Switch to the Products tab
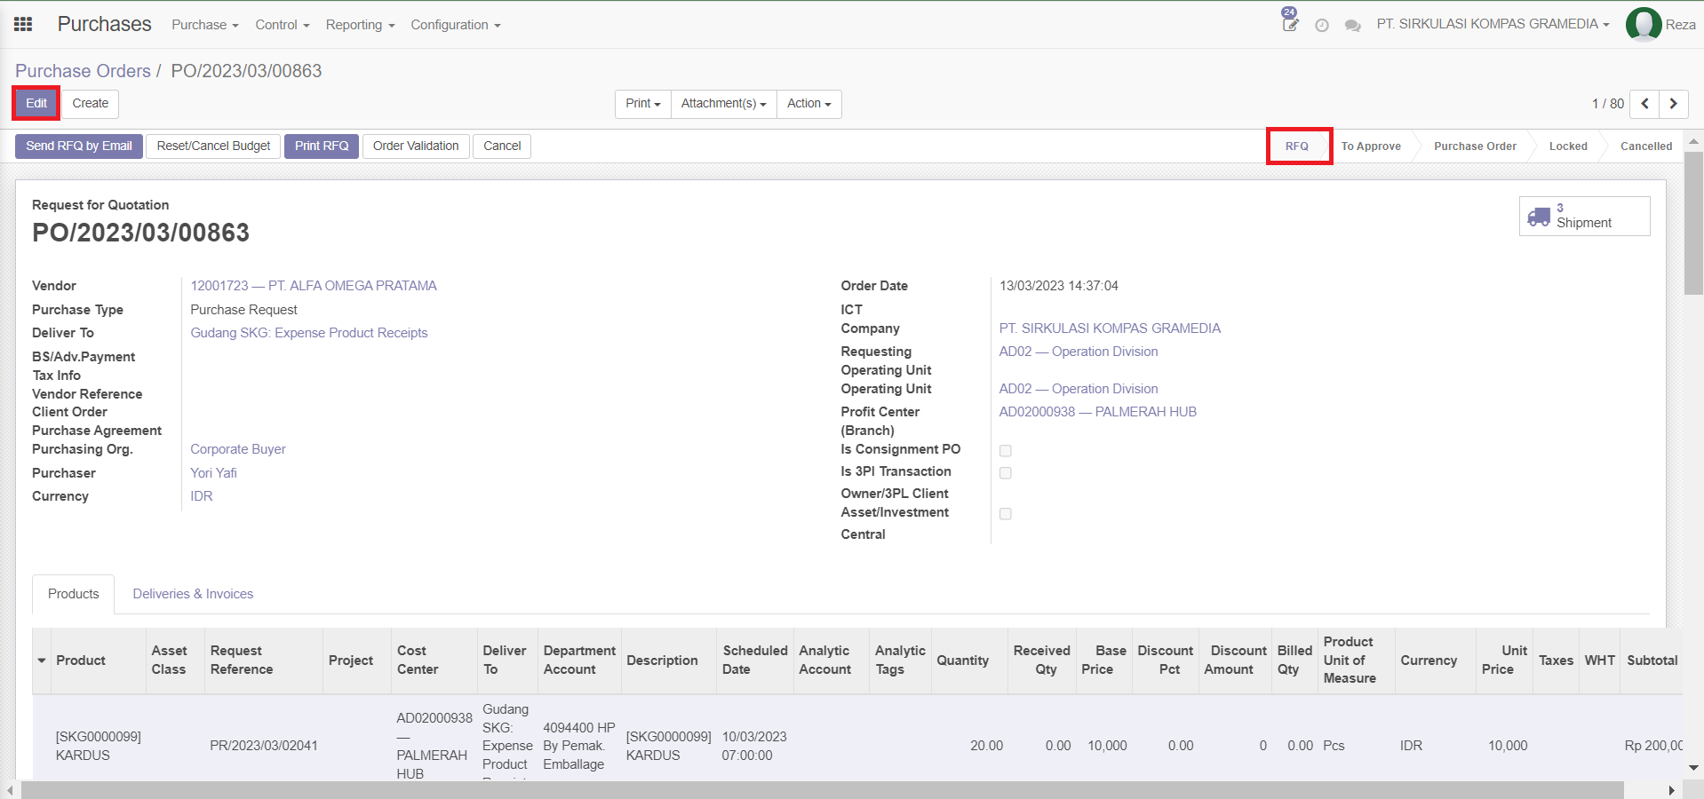1704x799 pixels. (74, 594)
